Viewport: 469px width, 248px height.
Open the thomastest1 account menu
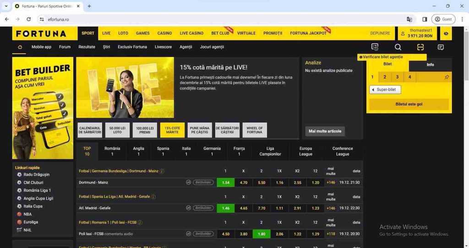pos(417,33)
